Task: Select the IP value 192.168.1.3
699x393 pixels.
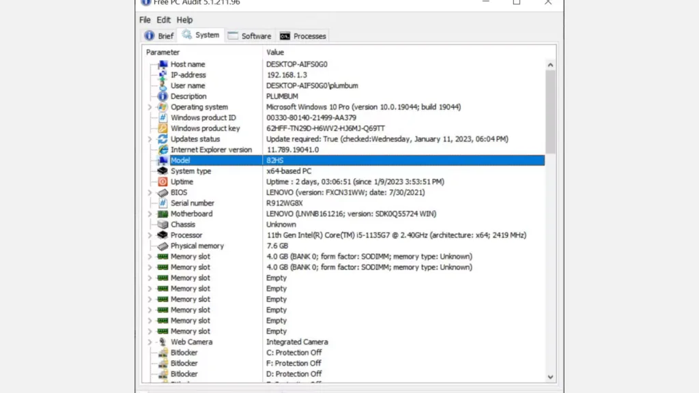Action: (287, 75)
